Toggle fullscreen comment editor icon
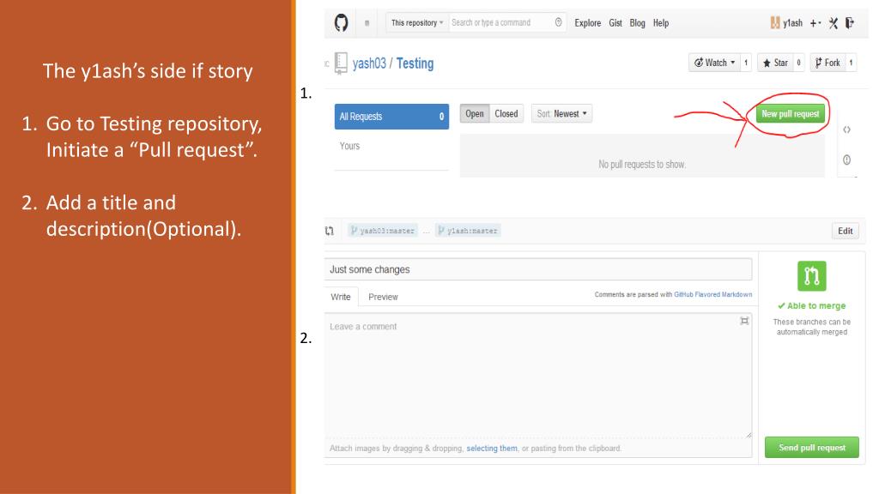The width and height of the screenshot is (879, 494). 744,321
